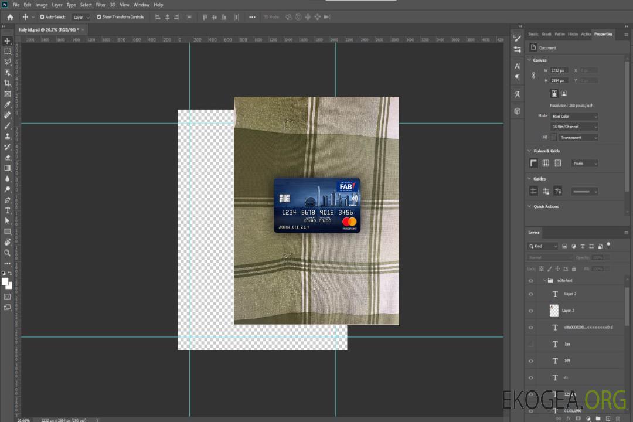Hide Layer 2 using its eye icon

point(531,294)
